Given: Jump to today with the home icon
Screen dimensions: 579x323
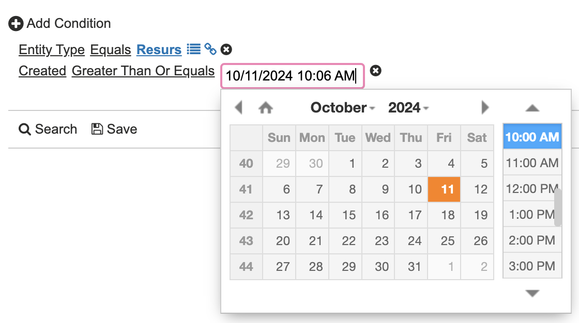Looking at the screenshot, I should point(266,107).
